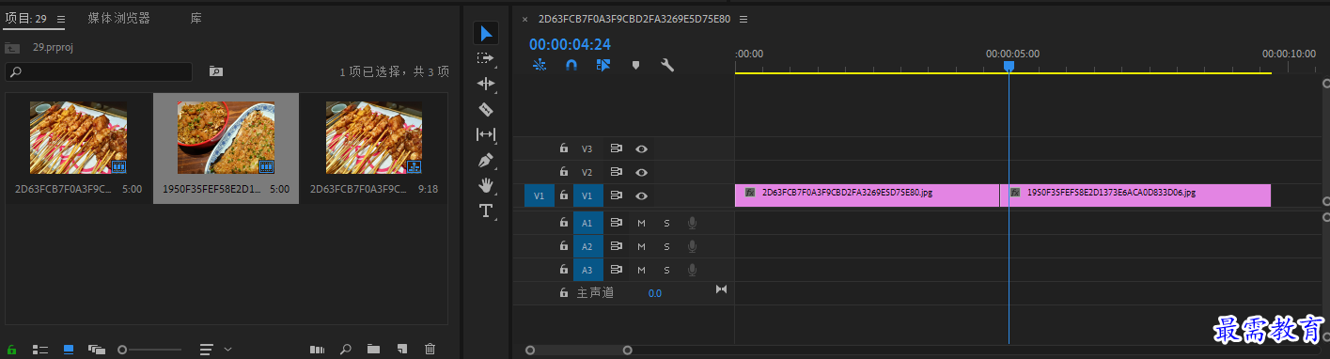This screenshot has height=359, width=1330.
Task: Close the sequence timeline tab
Action: 524,20
